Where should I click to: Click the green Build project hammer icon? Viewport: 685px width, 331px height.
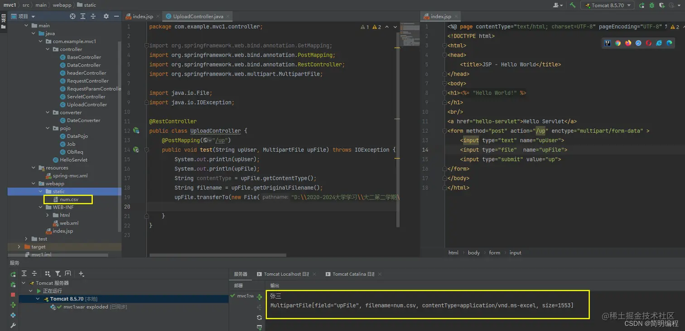point(573,5)
